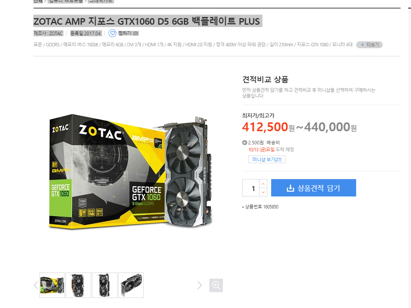Expand specs with the 더보기 button
The image size is (411, 308).
pyautogui.click(x=369, y=45)
